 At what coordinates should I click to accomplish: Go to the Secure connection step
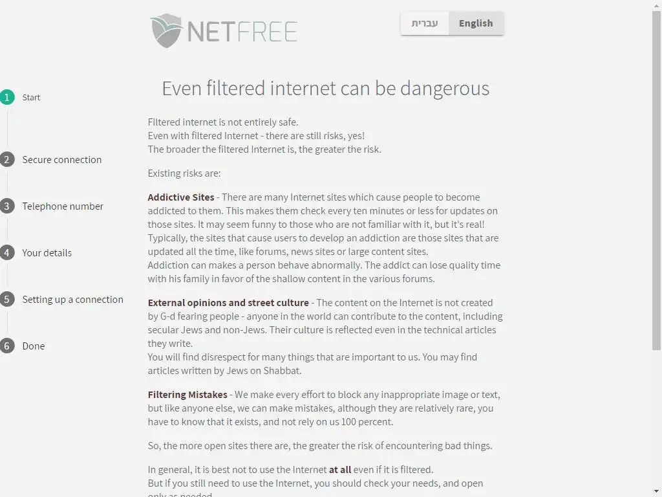pyautogui.click(x=62, y=160)
